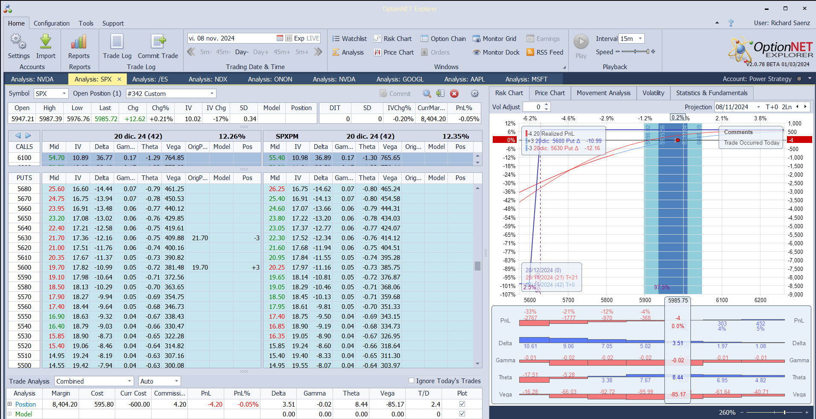Go to previous expiration with left arrow
Viewport: 816px width, 419px height.
(x=18, y=136)
